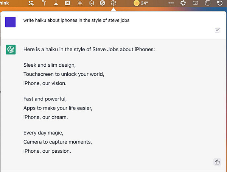Click the circled S menu bar icon

point(103,3)
